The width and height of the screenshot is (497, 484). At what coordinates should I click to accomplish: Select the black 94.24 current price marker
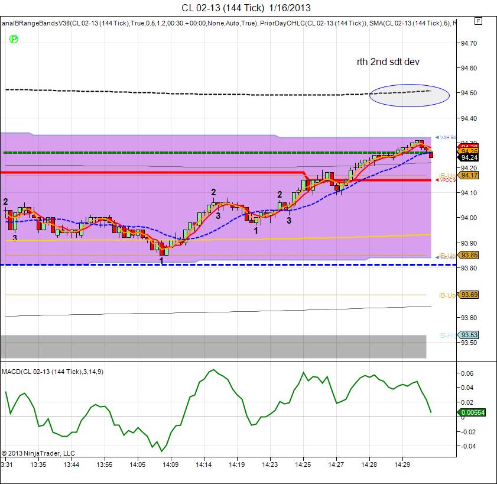[468, 157]
